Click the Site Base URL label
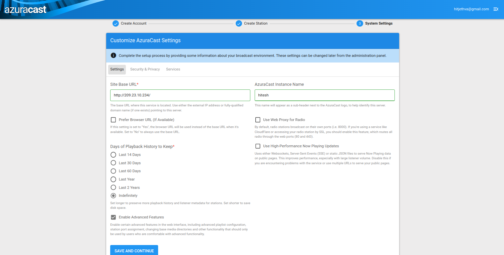The width and height of the screenshot is (504, 255). pyautogui.click(x=124, y=84)
